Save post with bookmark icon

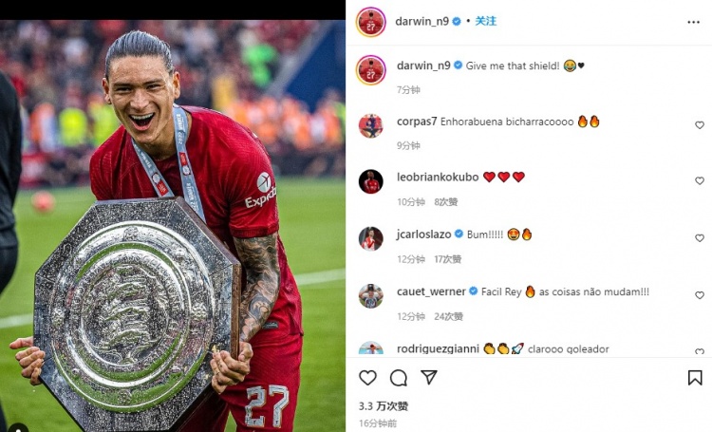click(x=695, y=378)
